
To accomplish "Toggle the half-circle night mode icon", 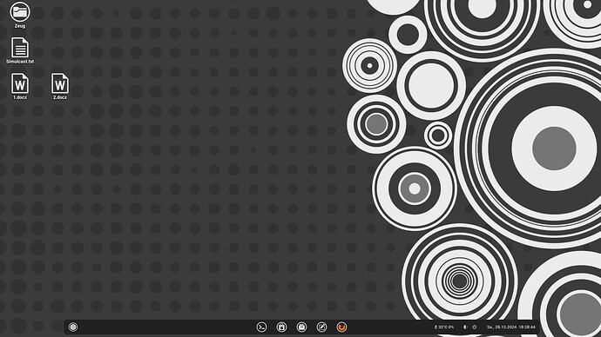I will pyautogui.click(x=465, y=327).
